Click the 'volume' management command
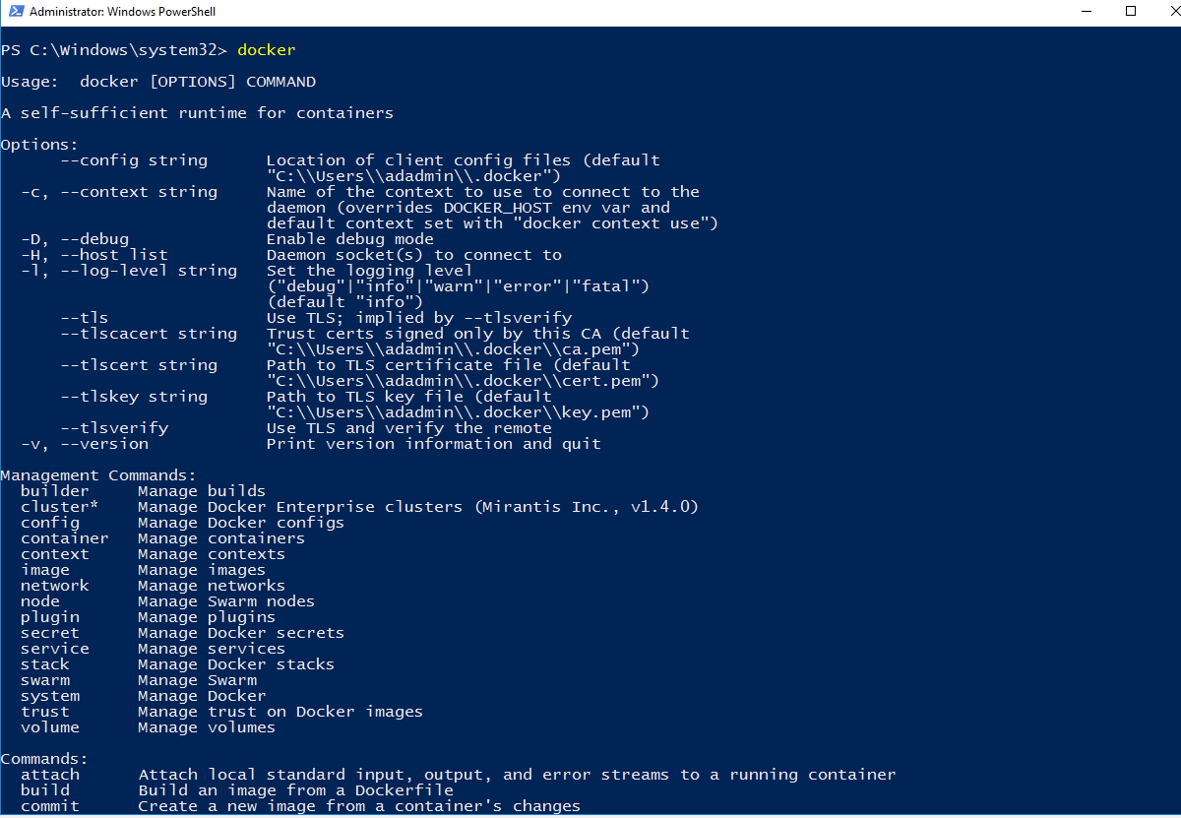 point(50,727)
